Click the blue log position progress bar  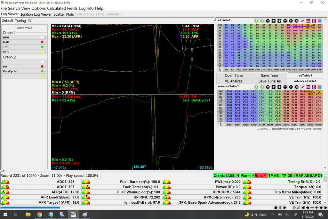coord(30,207)
